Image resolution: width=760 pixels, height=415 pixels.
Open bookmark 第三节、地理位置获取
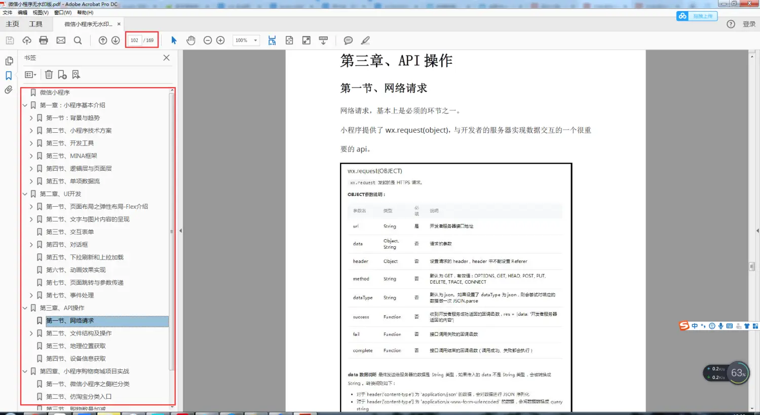(76, 346)
